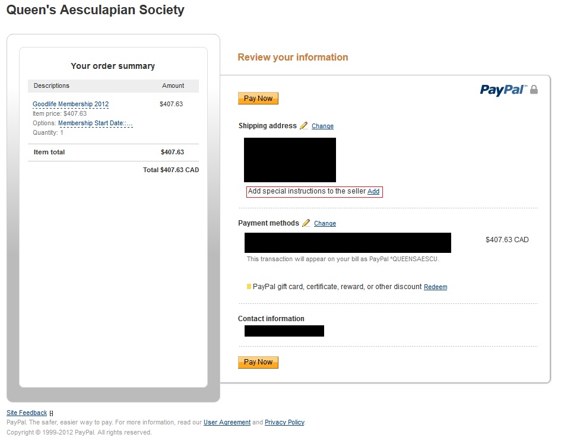Click the PayPal logo
Screen dimensions: 561x447
coord(502,90)
